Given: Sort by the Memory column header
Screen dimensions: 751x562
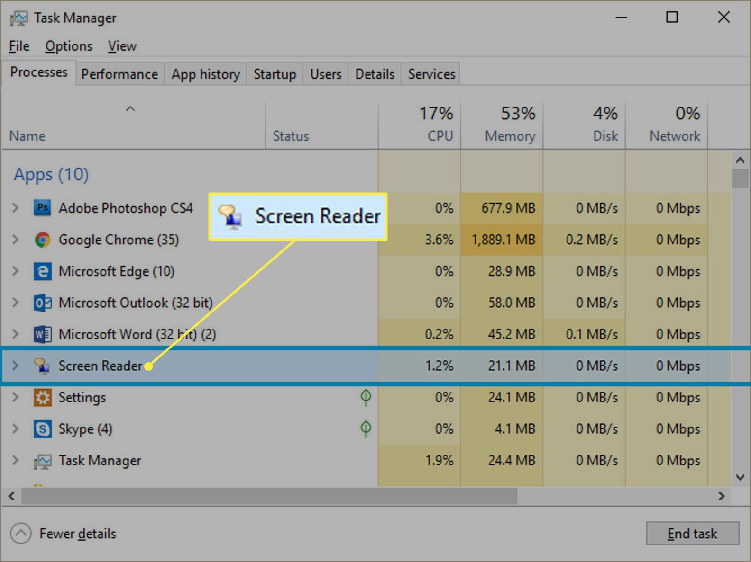Looking at the screenshot, I should pos(502,125).
